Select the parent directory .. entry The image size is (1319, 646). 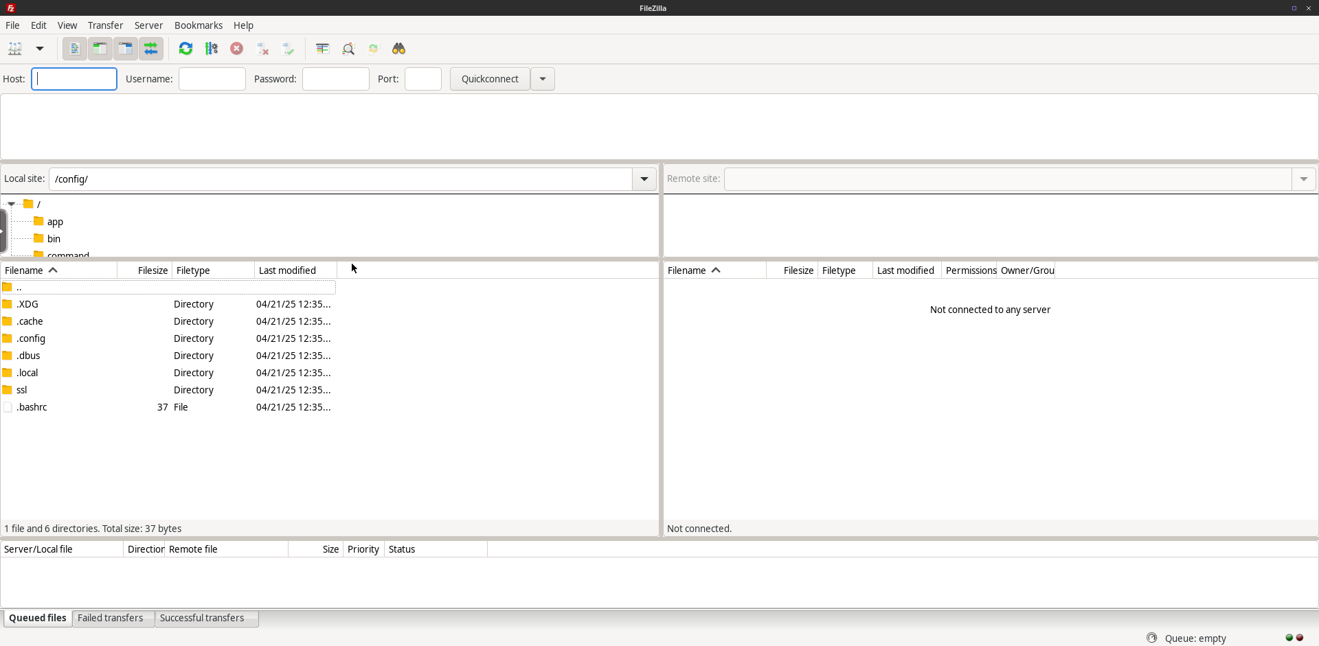pos(168,287)
